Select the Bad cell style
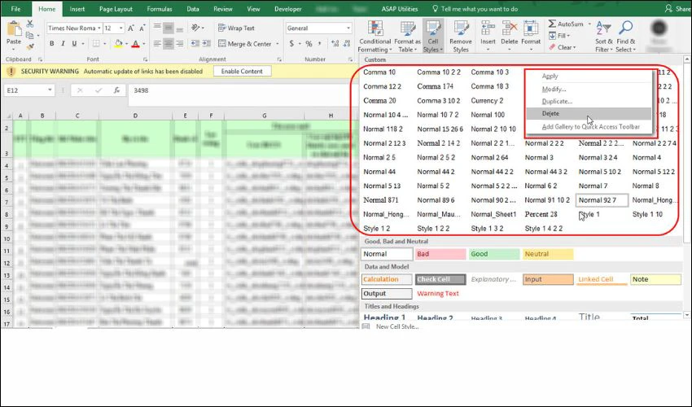 440,254
